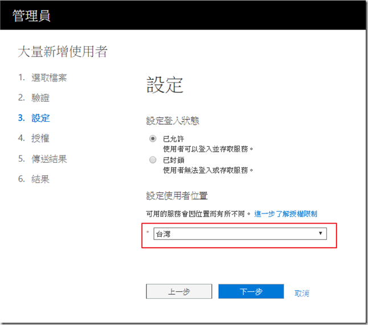
Task: Click the 取消 link
Action: click(302, 293)
